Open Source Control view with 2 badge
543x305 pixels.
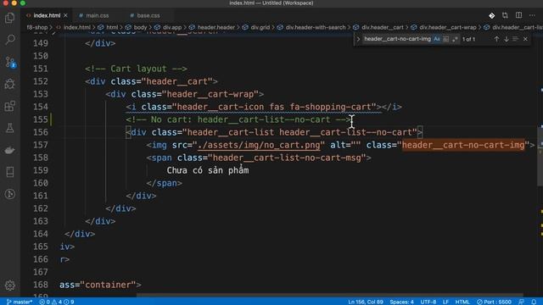[x=9, y=62]
